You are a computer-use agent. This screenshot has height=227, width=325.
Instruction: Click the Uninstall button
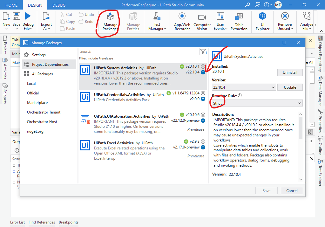coord(290,72)
